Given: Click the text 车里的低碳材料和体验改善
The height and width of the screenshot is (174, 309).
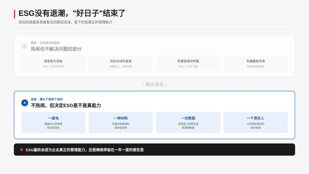Looking at the screenshot, I should point(121,126).
